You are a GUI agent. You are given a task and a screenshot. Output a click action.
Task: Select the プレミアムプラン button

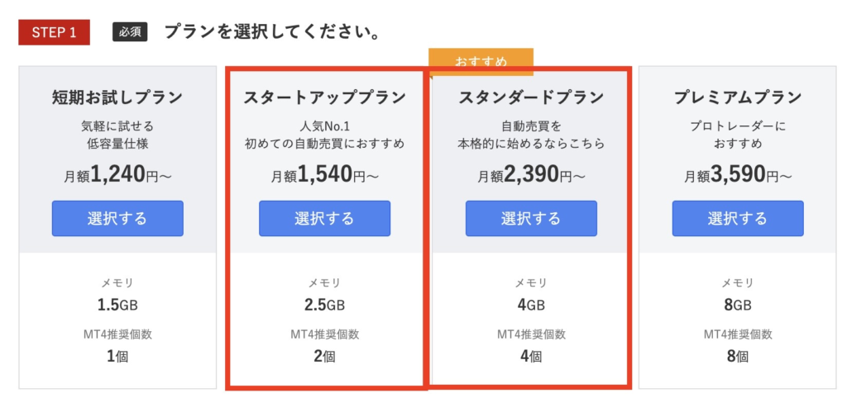click(738, 219)
